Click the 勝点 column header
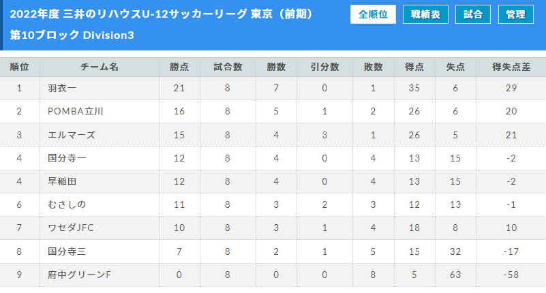This screenshot has height=293, width=546. (179, 67)
